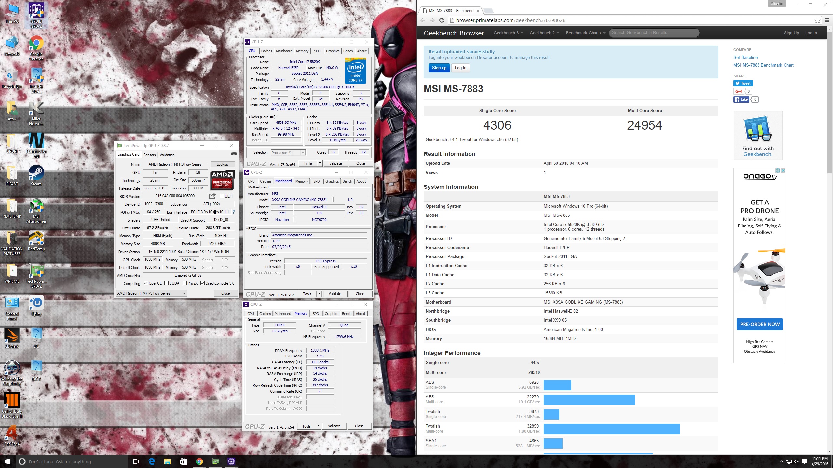Click the Search Geekbench 3 Results field
The width and height of the screenshot is (833, 468).
(654, 33)
